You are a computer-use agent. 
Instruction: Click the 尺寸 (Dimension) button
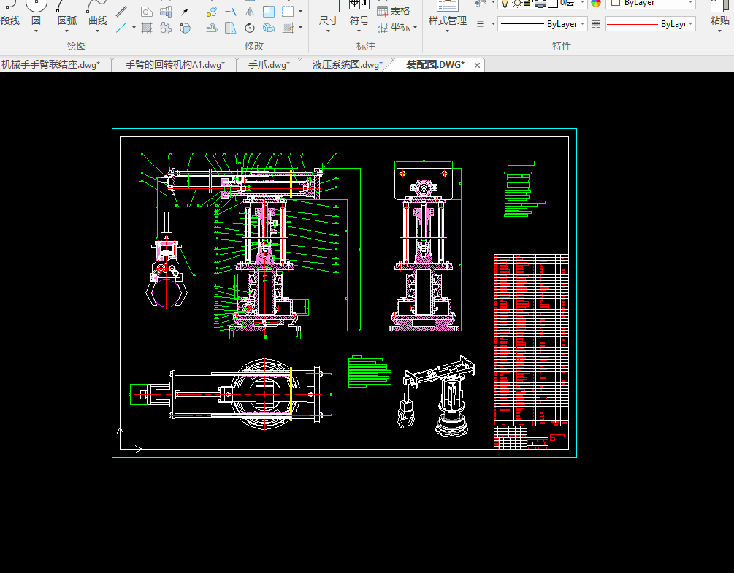tap(328, 20)
